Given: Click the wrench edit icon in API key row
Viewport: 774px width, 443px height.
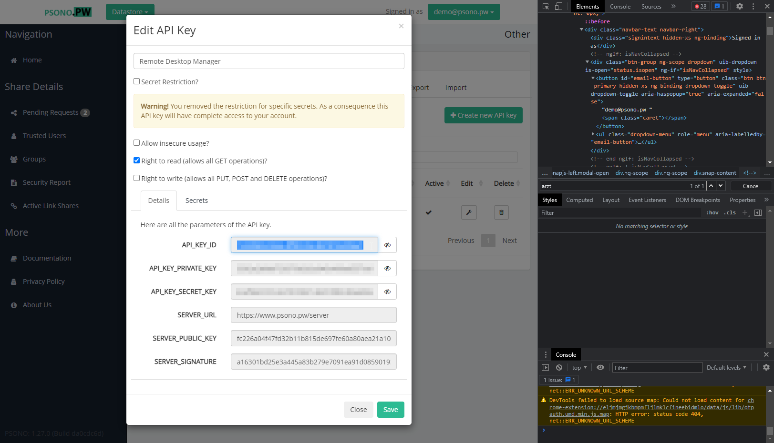Looking at the screenshot, I should pos(469,212).
